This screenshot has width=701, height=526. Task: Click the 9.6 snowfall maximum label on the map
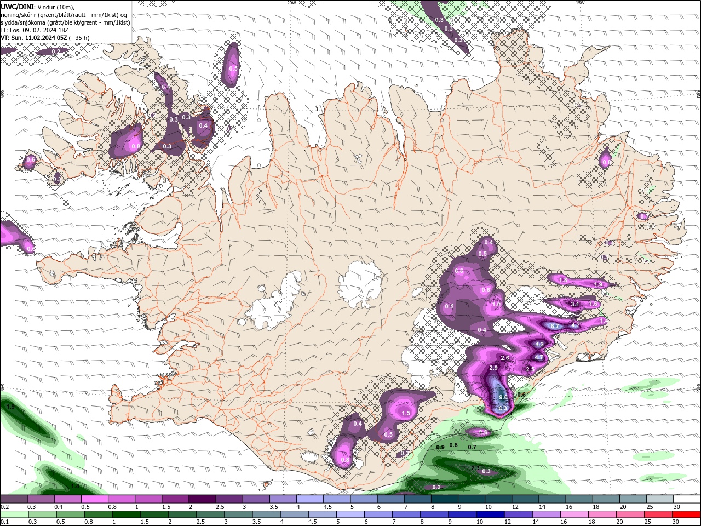click(504, 397)
